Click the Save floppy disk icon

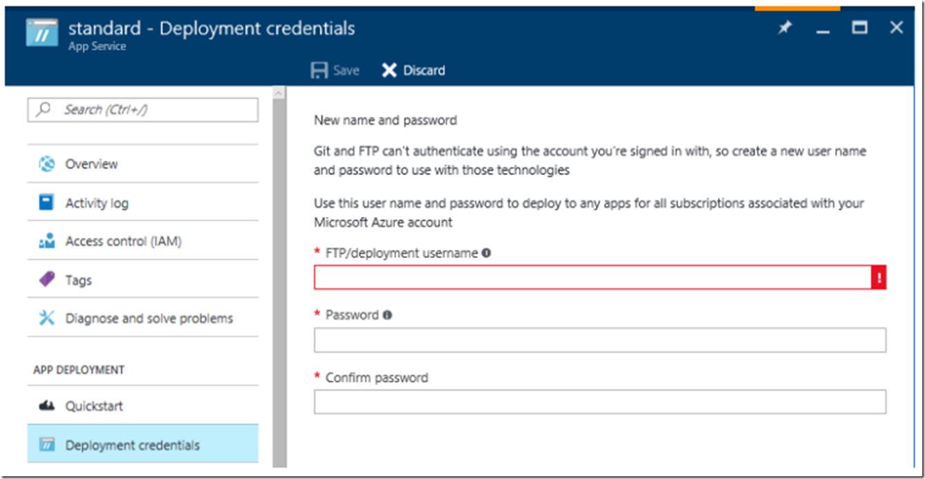tap(319, 71)
